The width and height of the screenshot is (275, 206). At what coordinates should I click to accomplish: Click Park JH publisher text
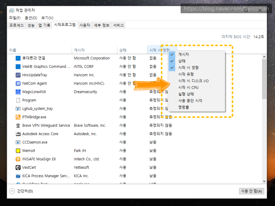coord(80,151)
